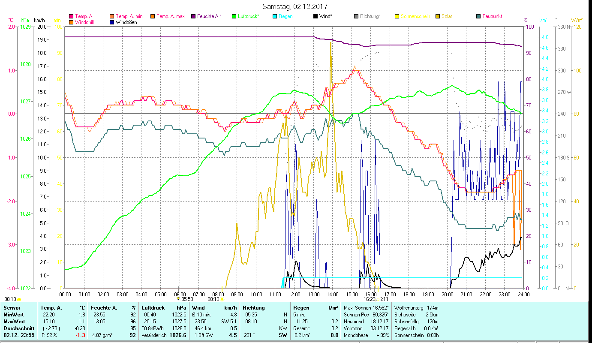Click the "°C" axis unit label

pos(11,20)
